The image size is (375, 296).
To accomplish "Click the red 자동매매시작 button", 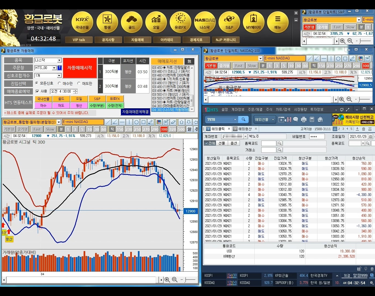I will 79,68.
